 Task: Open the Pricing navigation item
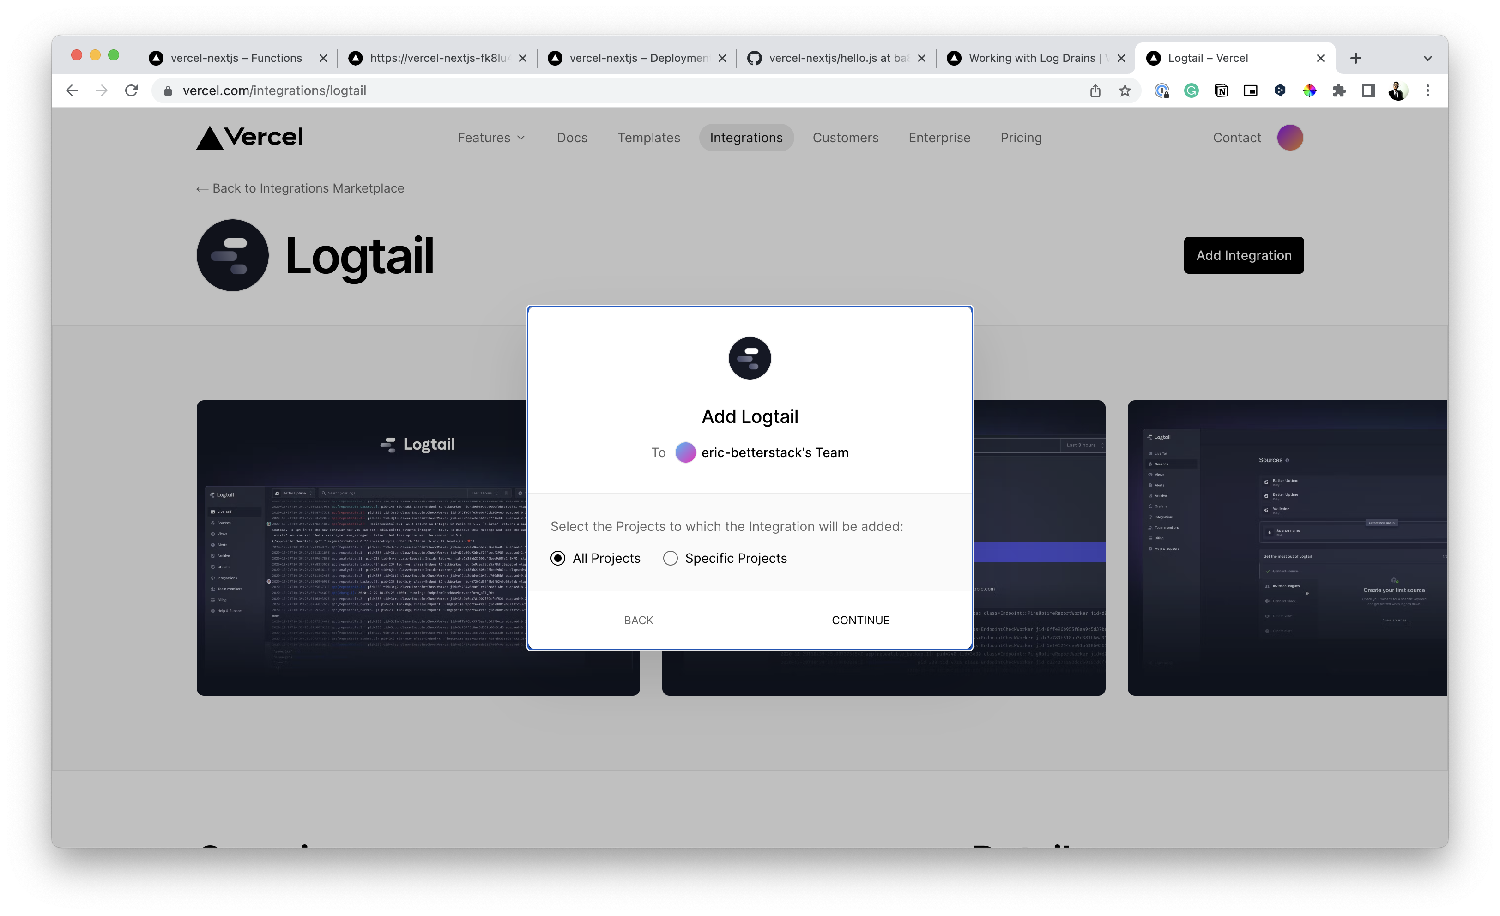click(x=1021, y=138)
